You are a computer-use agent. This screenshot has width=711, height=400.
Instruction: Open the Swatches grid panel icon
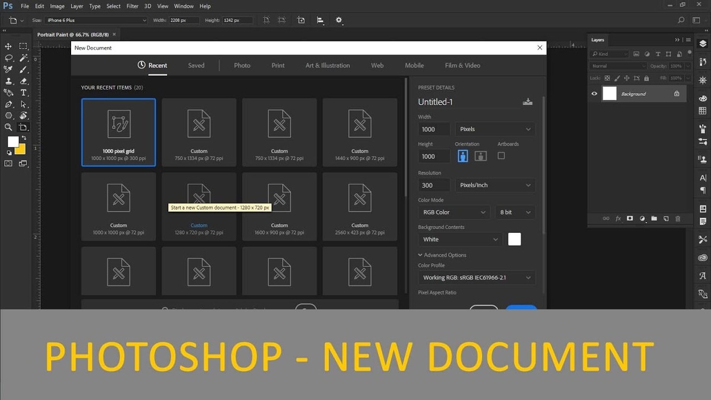coord(703,111)
